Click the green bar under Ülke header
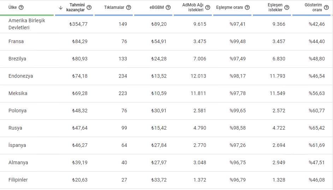The image size is (333, 190). point(27,15)
